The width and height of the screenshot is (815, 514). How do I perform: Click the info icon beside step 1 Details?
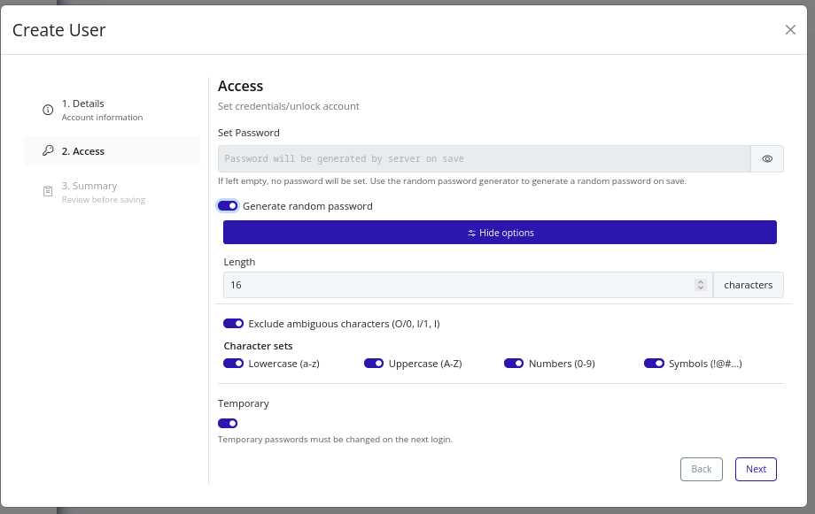pos(46,110)
